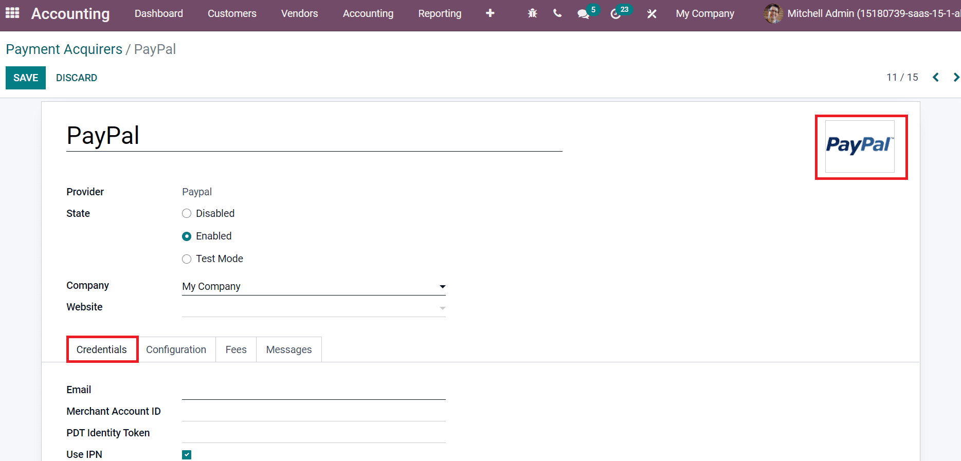The height and width of the screenshot is (461, 961).
Task: Click the Use IPN label
Action: point(84,454)
